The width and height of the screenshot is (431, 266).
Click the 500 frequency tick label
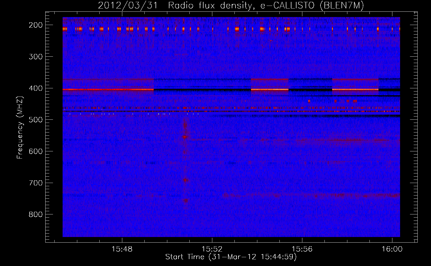[36, 120]
